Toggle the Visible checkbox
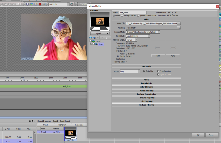 click(x=114, y=16)
